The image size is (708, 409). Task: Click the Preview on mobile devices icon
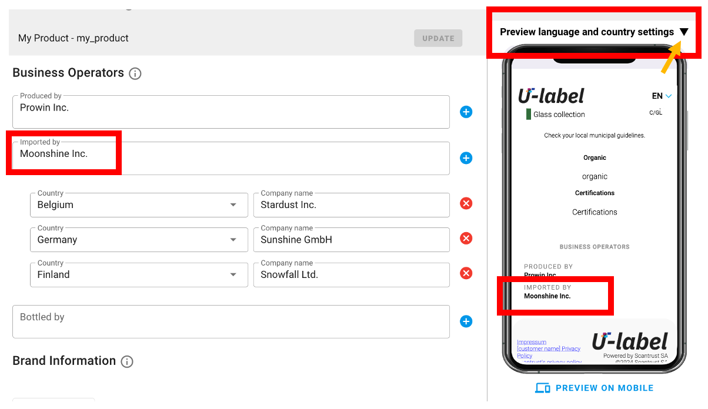click(x=543, y=388)
